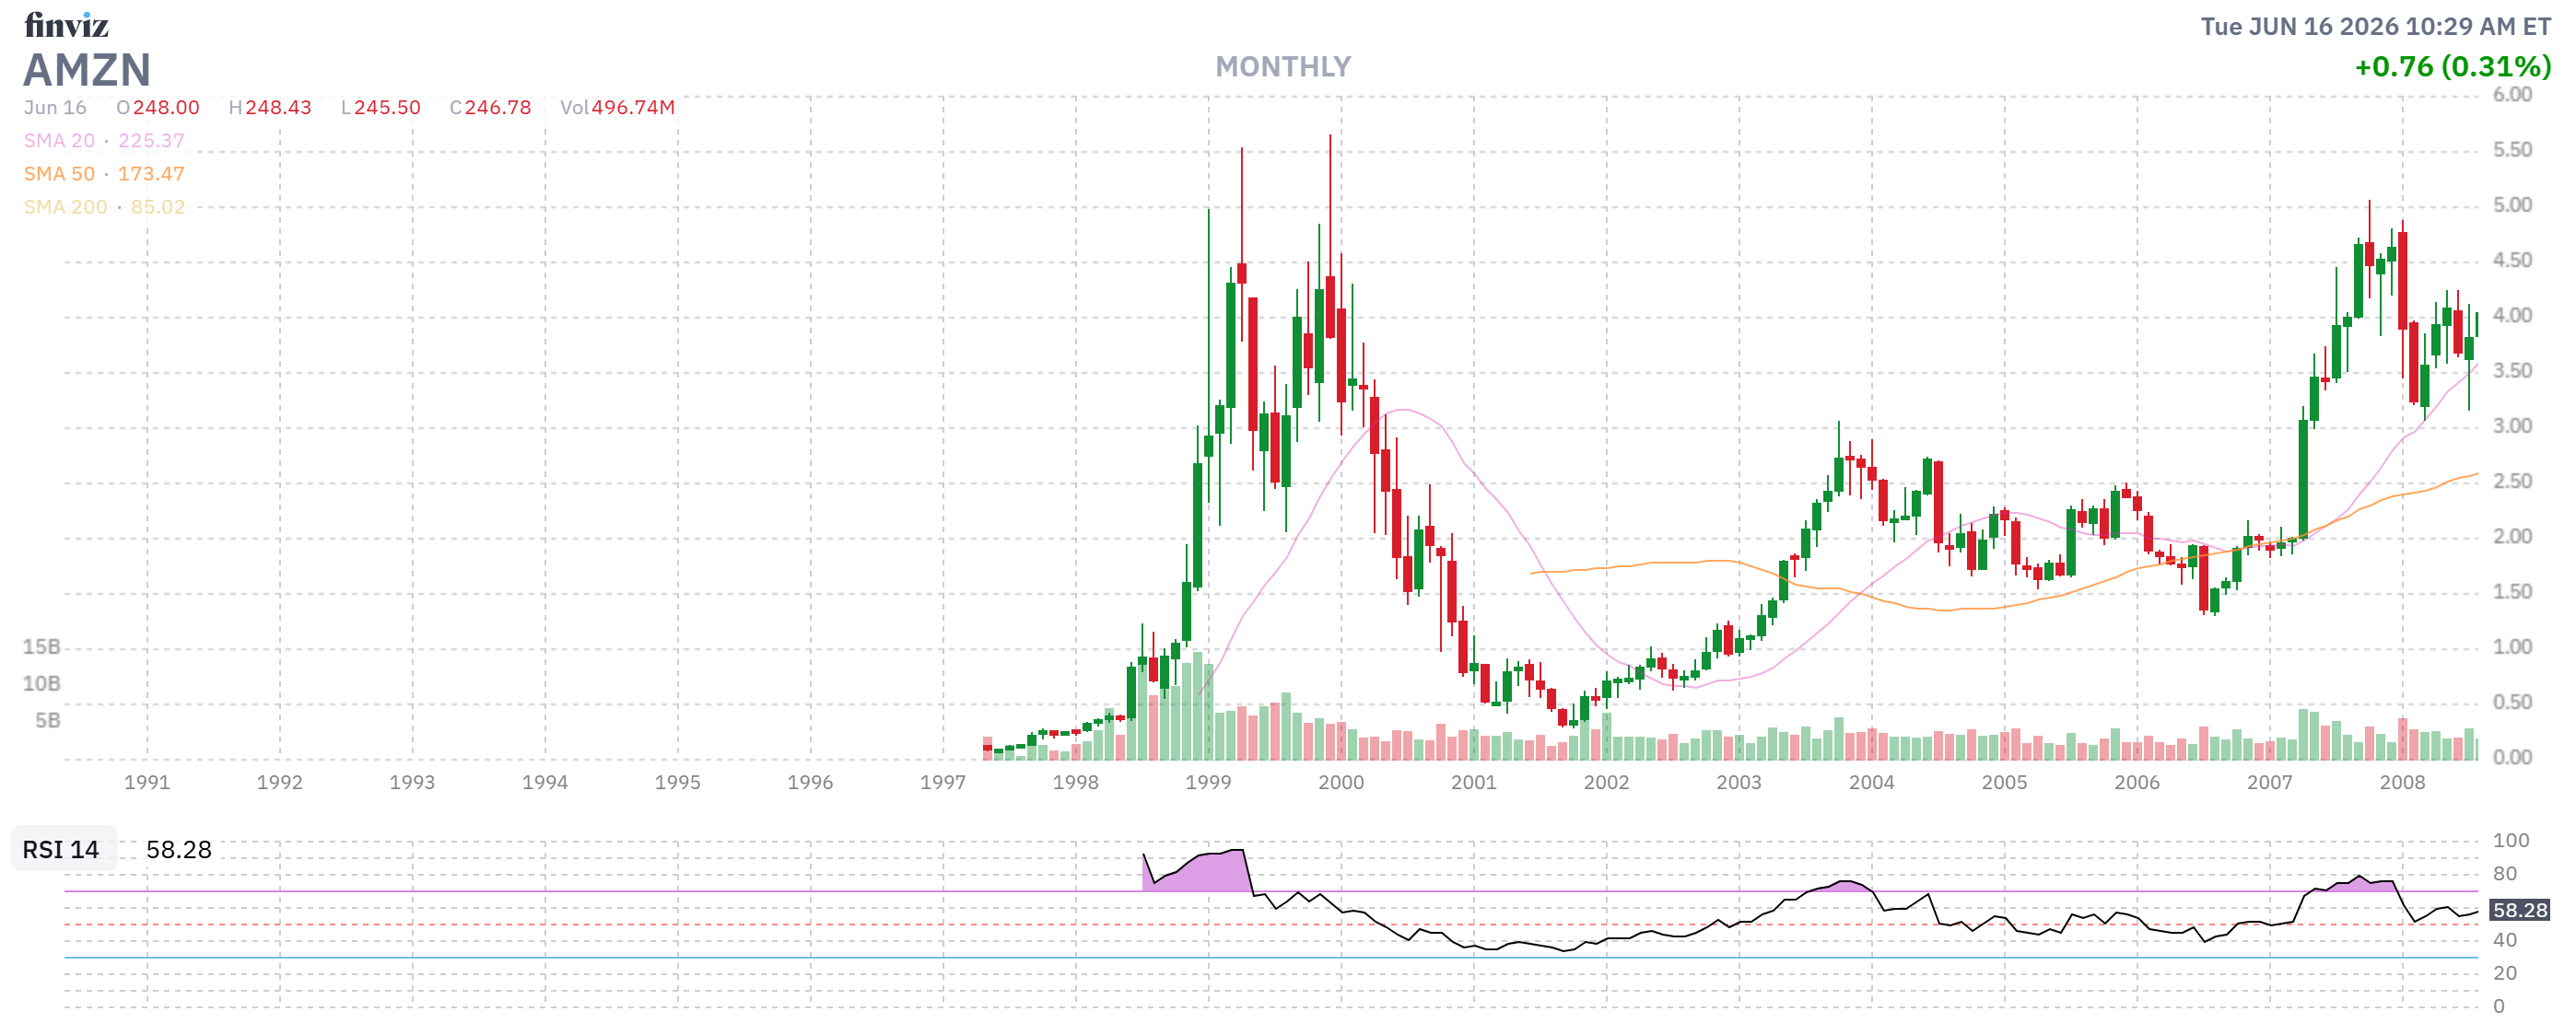Click the 4.00 price axis label

[2512, 316]
